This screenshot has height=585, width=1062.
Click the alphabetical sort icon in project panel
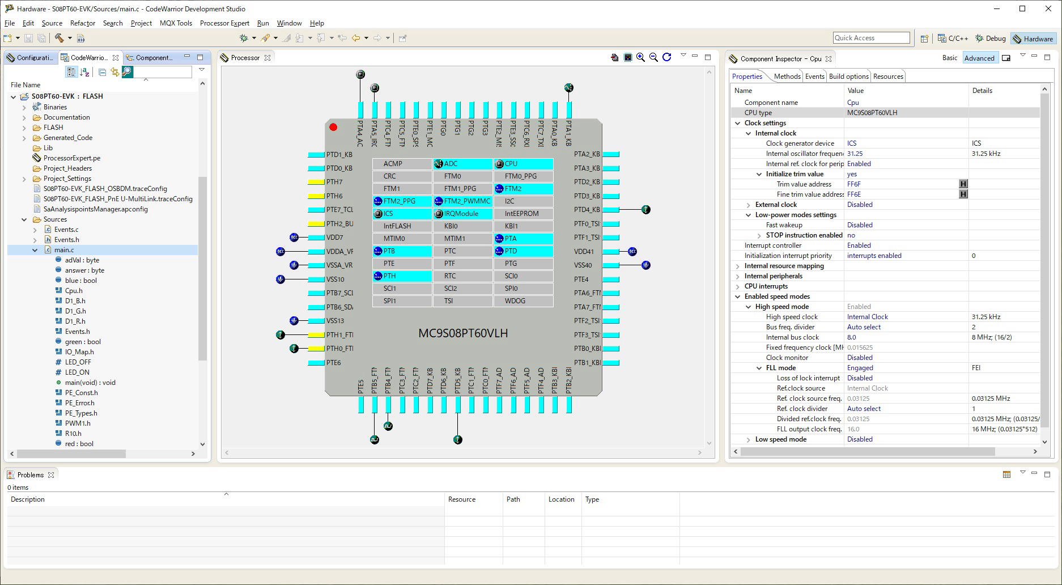85,72
